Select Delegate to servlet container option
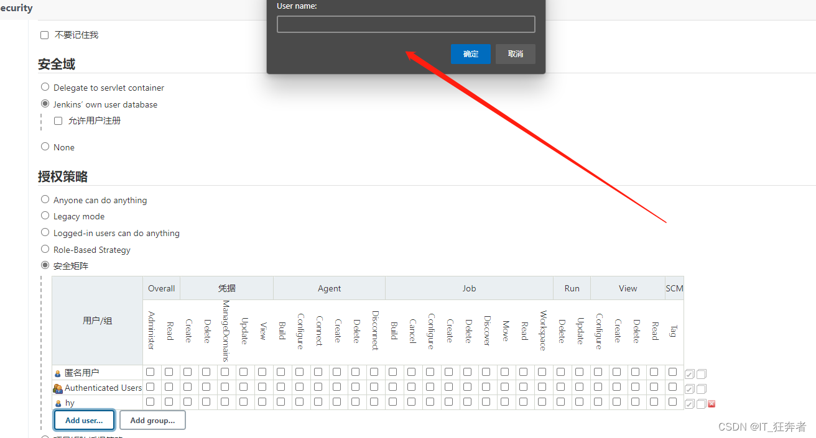Screen dimensions: 816x438 pyautogui.click(x=45, y=88)
